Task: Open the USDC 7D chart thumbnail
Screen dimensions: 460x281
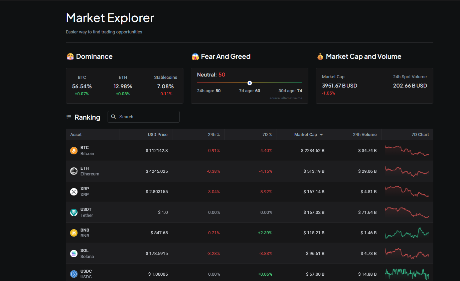Action: pos(407,274)
